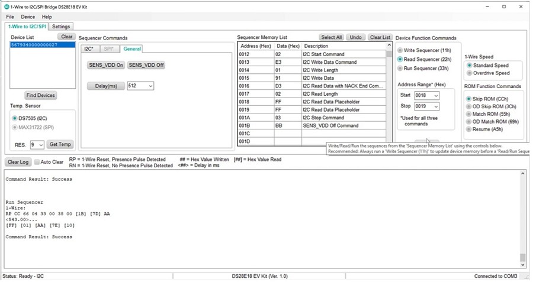533x282 pixels.
Task: Open the Device menu
Action: coord(28,17)
